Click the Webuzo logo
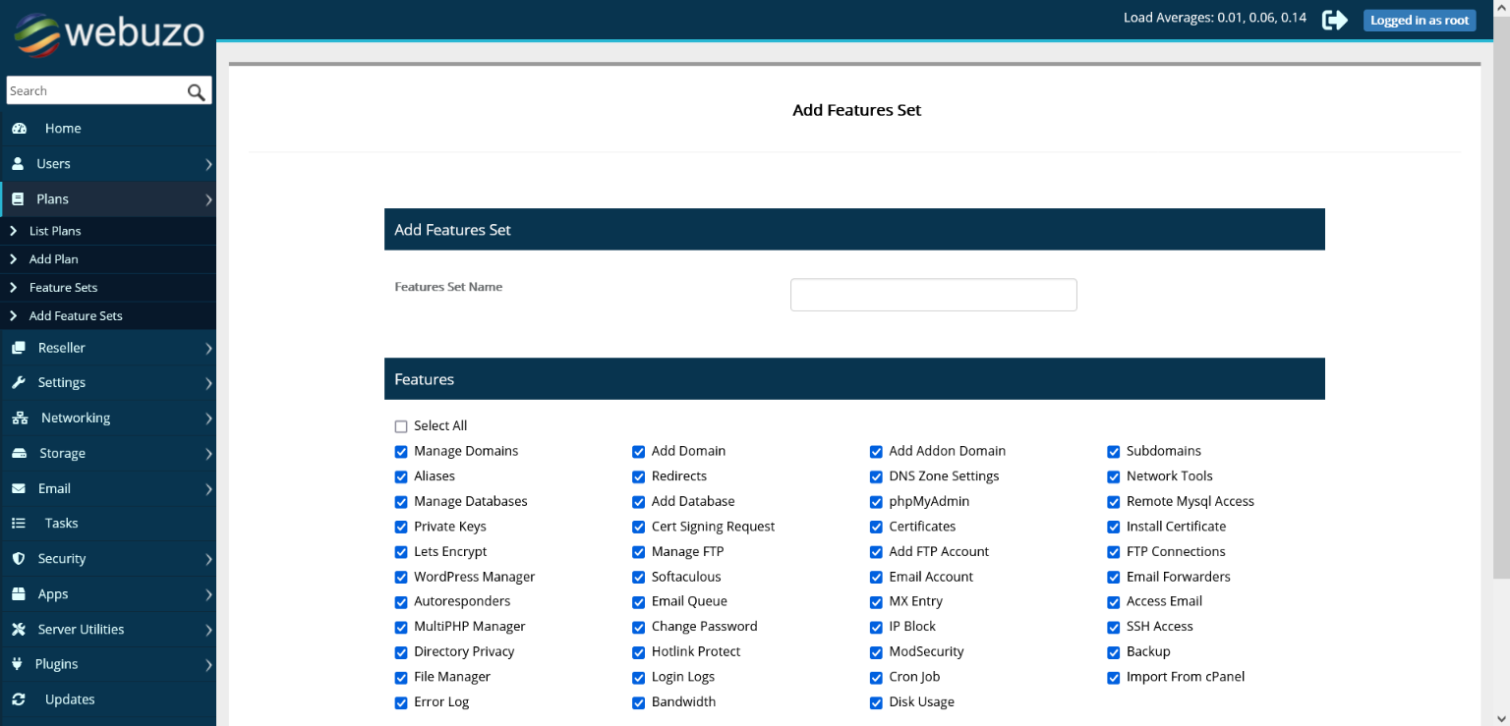Screen dimensions: 1510x726 [x=108, y=33]
